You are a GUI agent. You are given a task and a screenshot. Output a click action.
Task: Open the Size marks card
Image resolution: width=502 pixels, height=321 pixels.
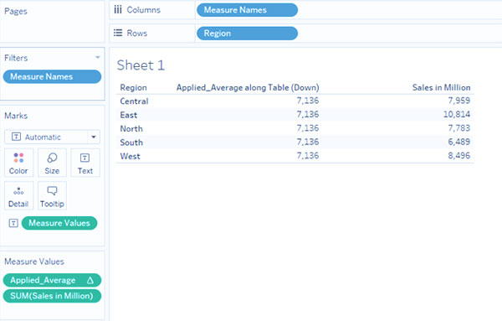pos(52,163)
